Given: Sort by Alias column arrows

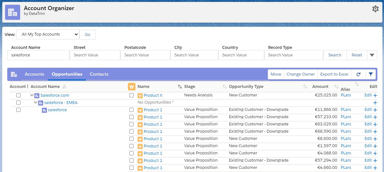Looking at the screenshot, I should 357,84.
